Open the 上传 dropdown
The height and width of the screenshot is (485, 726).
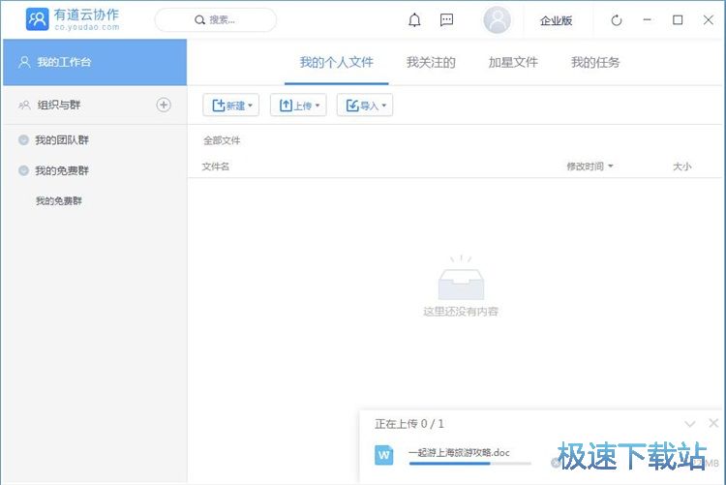298,106
